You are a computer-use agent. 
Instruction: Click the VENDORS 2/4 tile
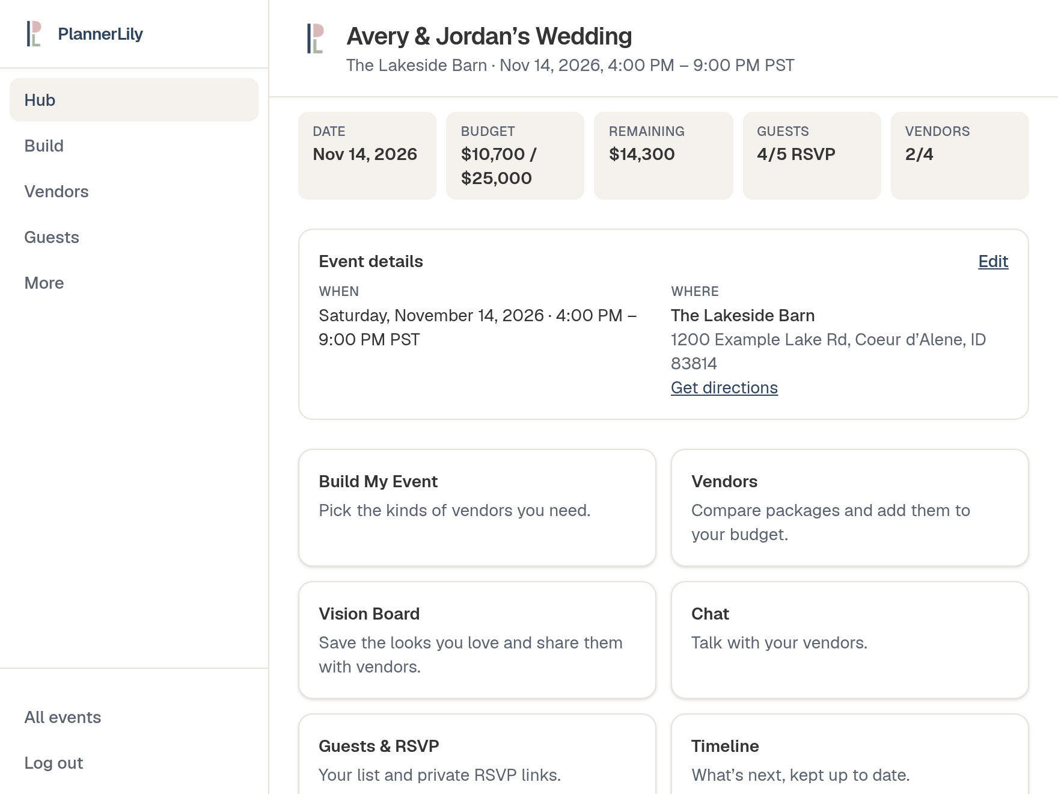pyautogui.click(x=960, y=156)
